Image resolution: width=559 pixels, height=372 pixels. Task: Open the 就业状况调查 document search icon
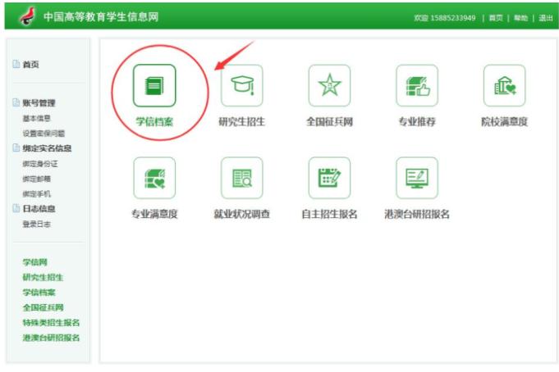[x=241, y=178]
